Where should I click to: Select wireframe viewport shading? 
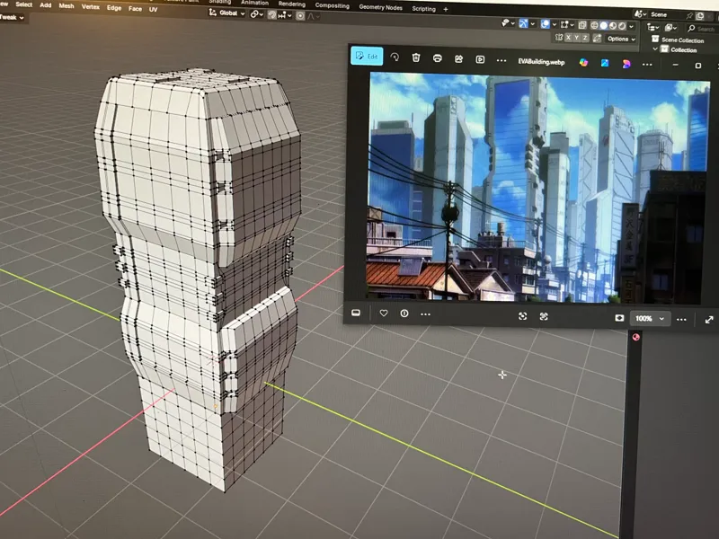(x=594, y=25)
